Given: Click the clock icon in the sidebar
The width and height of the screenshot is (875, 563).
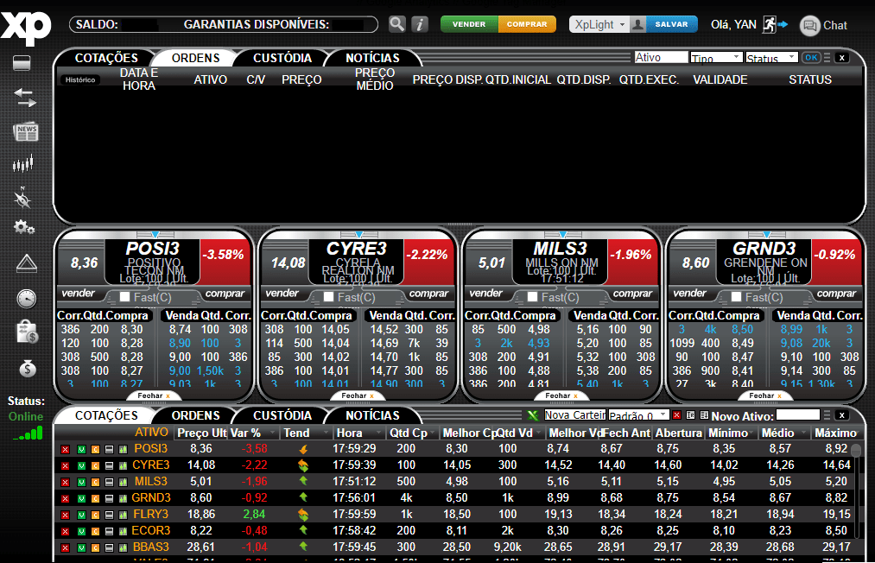Looking at the screenshot, I should point(26,297).
